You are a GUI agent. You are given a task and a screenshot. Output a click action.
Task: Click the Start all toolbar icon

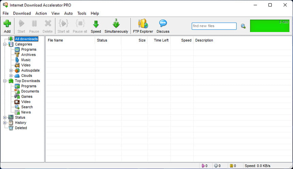(x=63, y=24)
